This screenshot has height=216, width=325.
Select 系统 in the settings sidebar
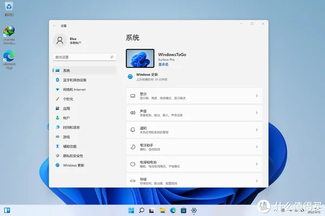[x=84, y=71]
